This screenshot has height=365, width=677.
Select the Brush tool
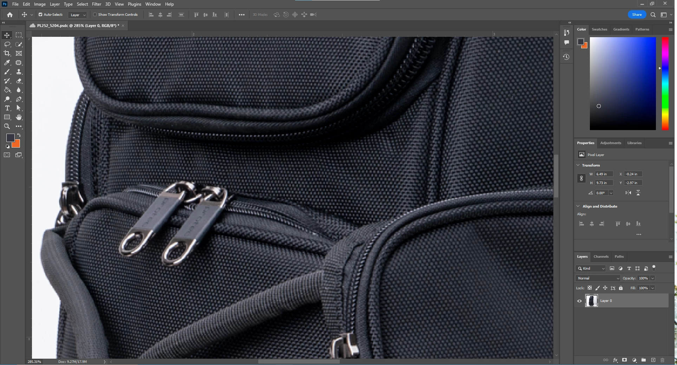[x=7, y=72]
